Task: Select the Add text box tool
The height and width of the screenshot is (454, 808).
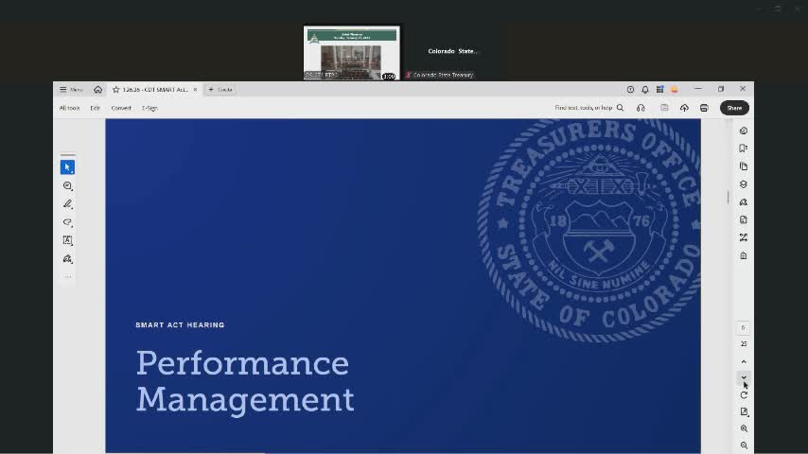Action: (x=67, y=240)
